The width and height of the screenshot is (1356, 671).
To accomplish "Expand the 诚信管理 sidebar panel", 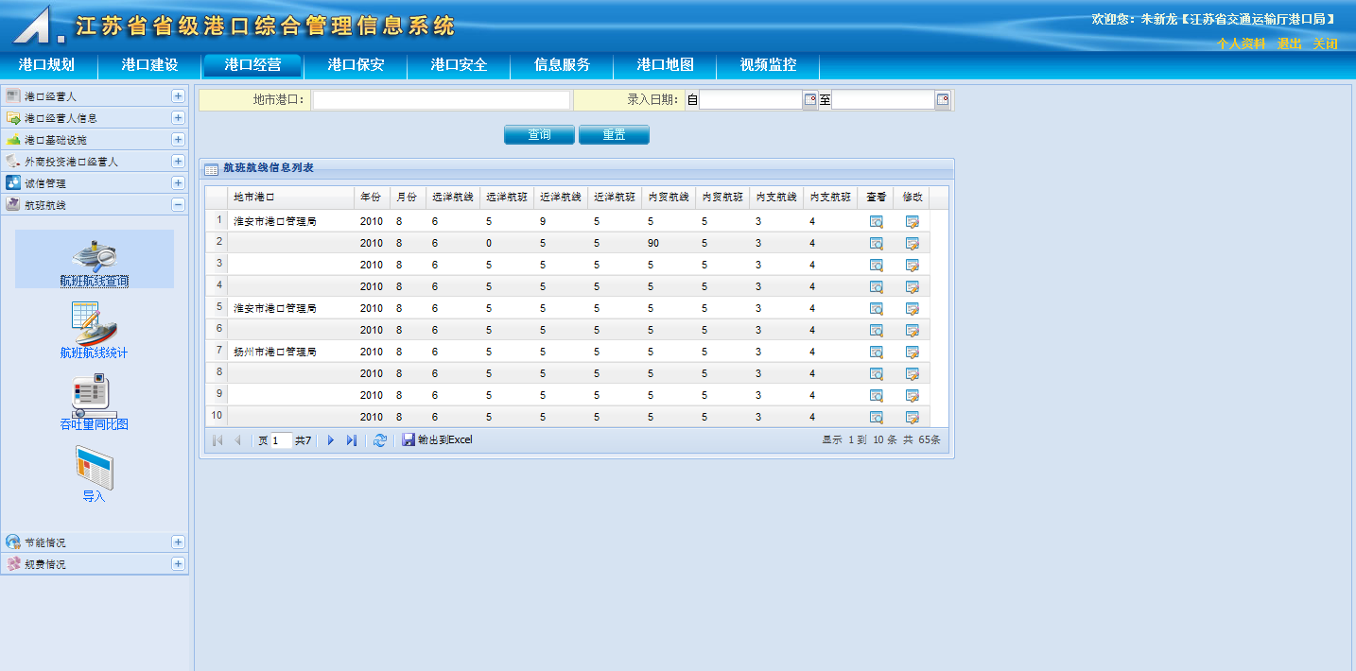I will click(x=178, y=183).
